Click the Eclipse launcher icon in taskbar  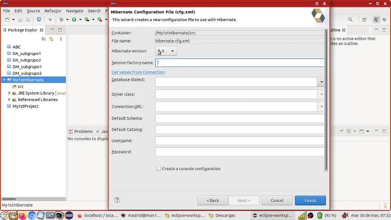tap(69, 215)
